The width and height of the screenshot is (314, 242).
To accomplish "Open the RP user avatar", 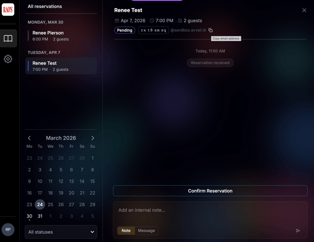I will [8, 230].
